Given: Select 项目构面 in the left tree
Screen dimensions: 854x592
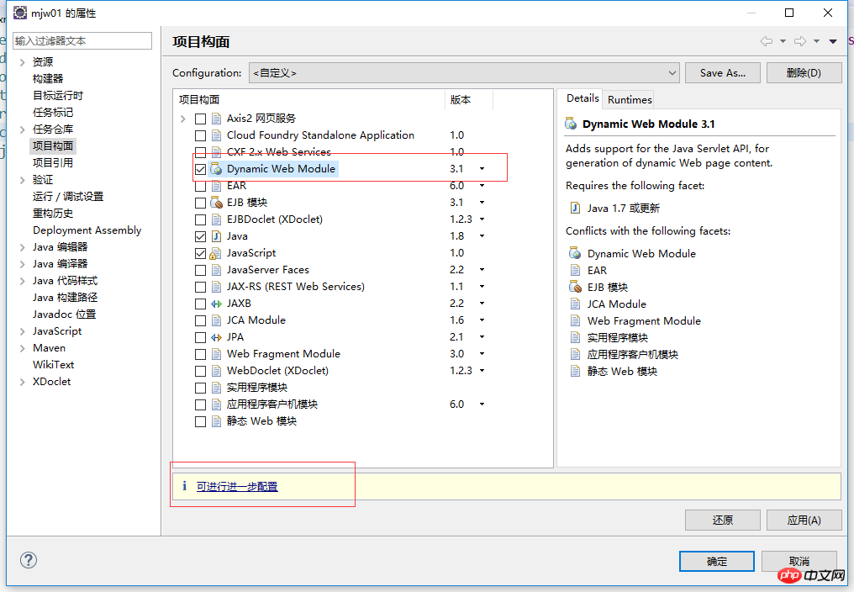Looking at the screenshot, I should tap(53, 146).
